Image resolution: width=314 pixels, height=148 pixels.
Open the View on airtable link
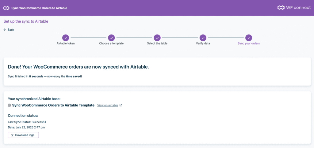[x=108, y=105]
